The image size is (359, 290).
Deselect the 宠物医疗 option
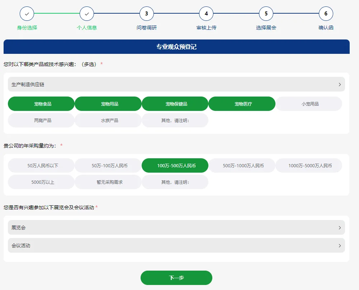[x=242, y=103]
